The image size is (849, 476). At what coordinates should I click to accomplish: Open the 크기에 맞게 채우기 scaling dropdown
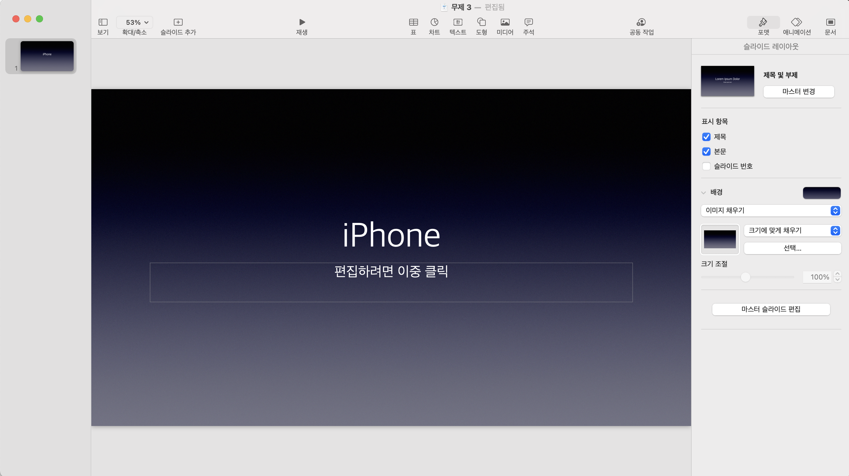(x=792, y=230)
